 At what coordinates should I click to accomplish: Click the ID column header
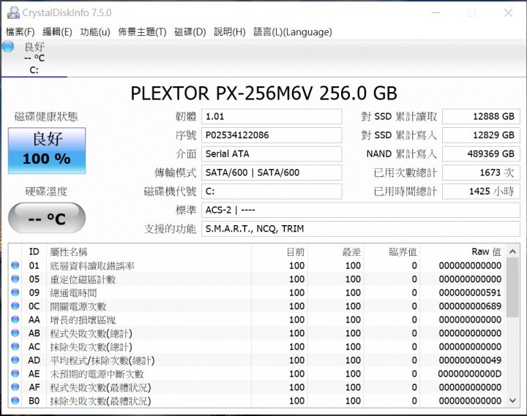34,252
